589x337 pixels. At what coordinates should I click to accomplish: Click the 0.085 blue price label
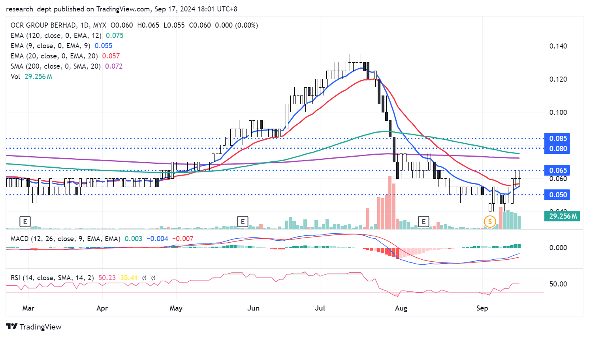(x=557, y=139)
